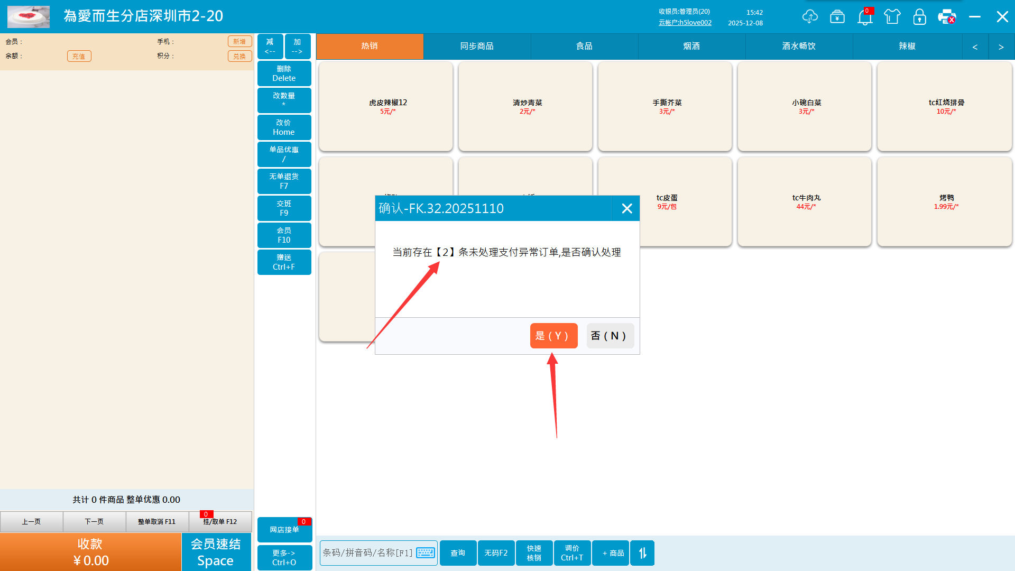Viewport: 1015px width, 571px height.
Task: Open the cloud account h5love002 link
Action: pyautogui.click(x=685, y=23)
